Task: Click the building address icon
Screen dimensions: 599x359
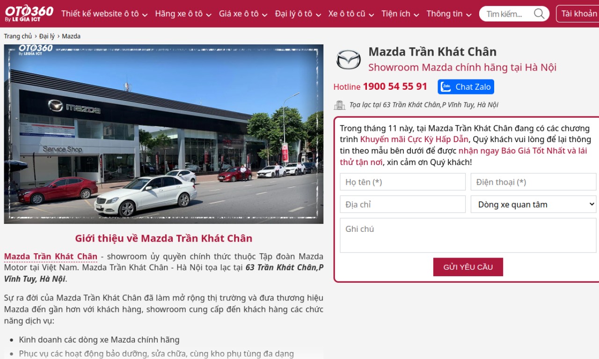Action: 339,105
